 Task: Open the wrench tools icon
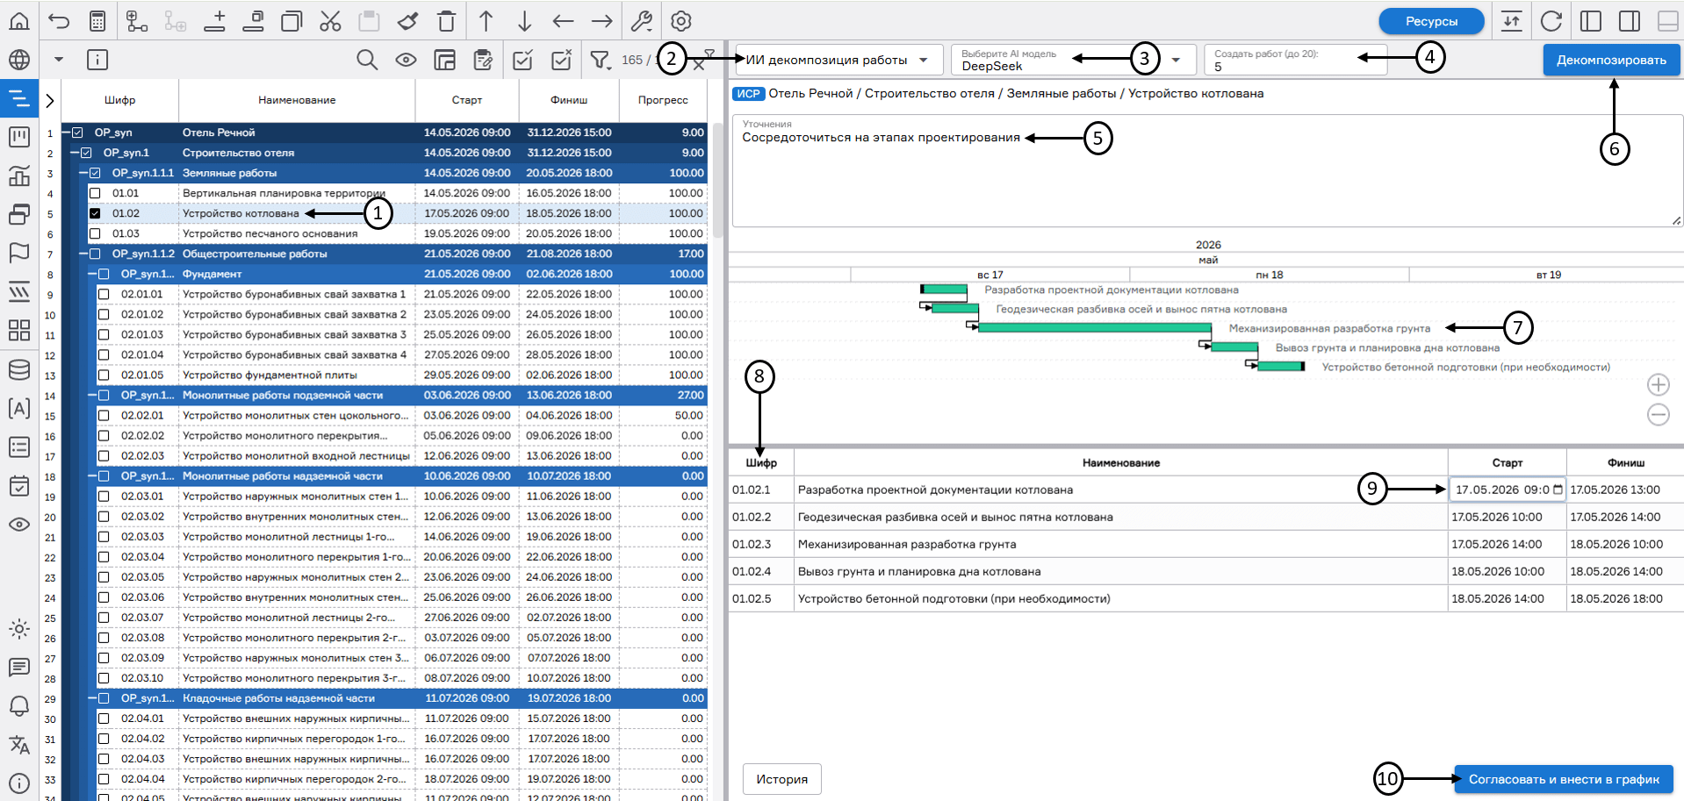pyautogui.click(x=642, y=21)
